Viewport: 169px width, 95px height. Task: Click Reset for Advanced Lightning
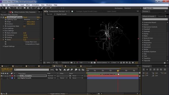tap(25, 17)
